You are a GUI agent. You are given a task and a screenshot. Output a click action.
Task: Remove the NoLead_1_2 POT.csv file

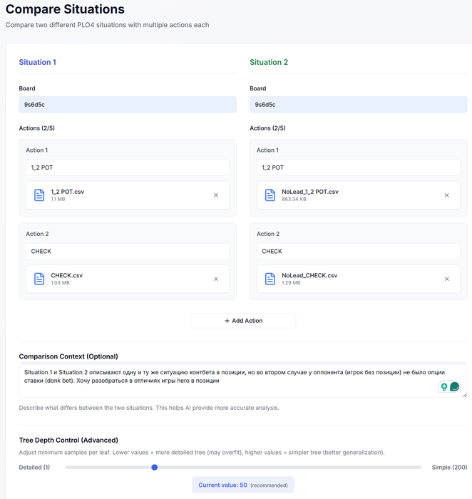coord(447,195)
